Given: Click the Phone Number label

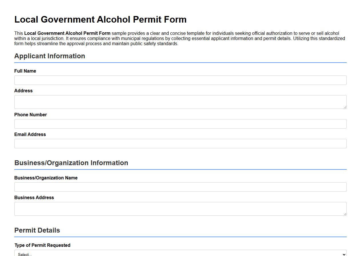Looking at the screenshot, I should point(30,115).
